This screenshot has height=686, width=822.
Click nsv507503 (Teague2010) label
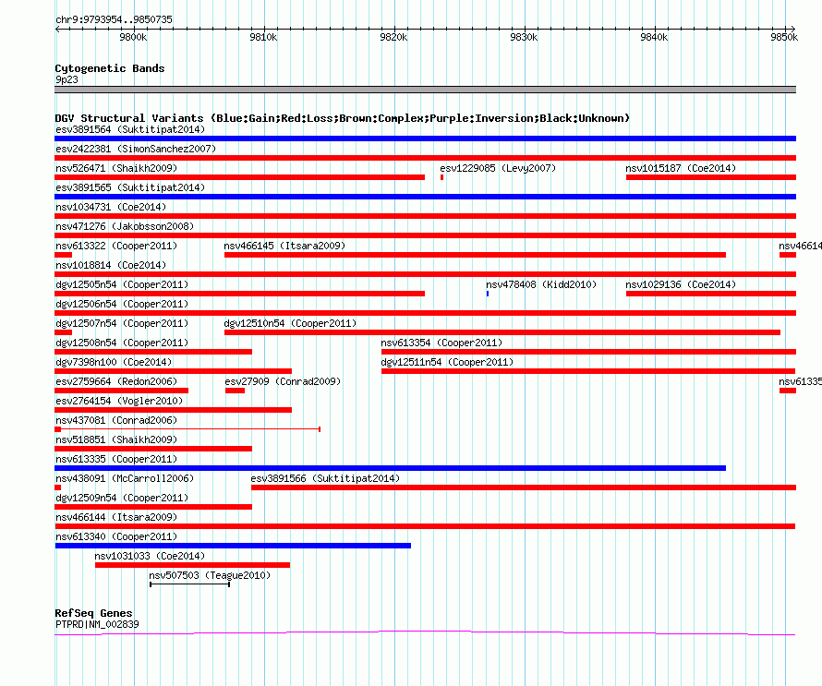[x=210, y=575]
